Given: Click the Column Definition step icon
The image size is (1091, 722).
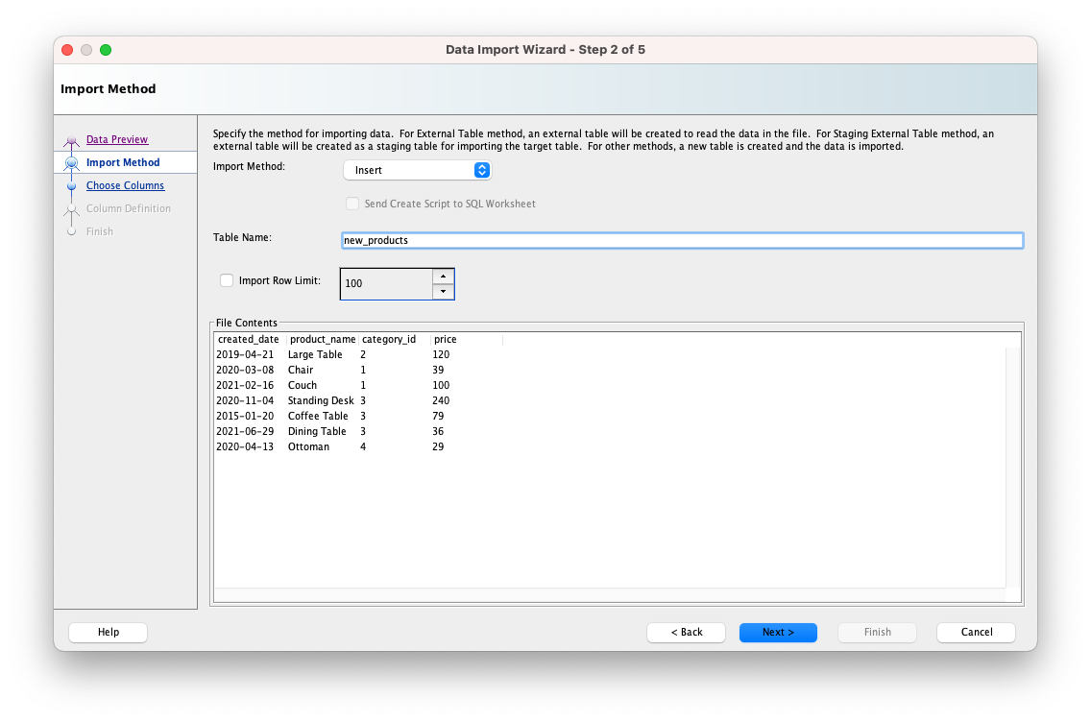Looking at the screenshot, I should coord(71,208).
